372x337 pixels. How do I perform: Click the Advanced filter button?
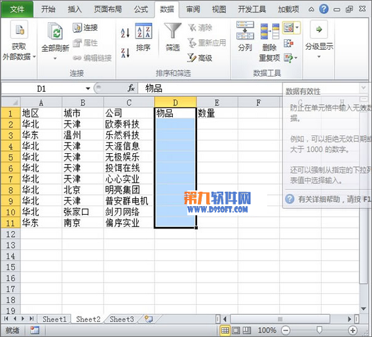tap(200, 58)
